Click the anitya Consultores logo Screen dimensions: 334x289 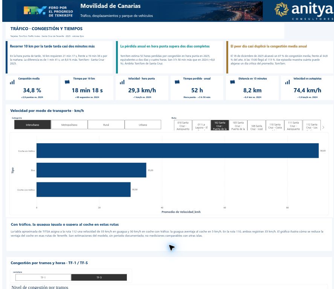(304, 11)
